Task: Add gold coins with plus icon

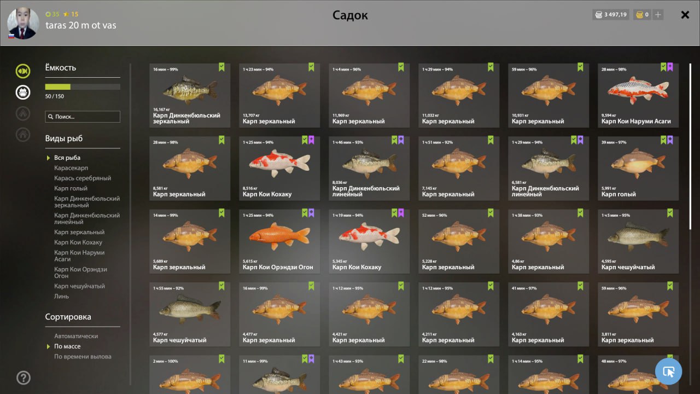Action: 658,15
